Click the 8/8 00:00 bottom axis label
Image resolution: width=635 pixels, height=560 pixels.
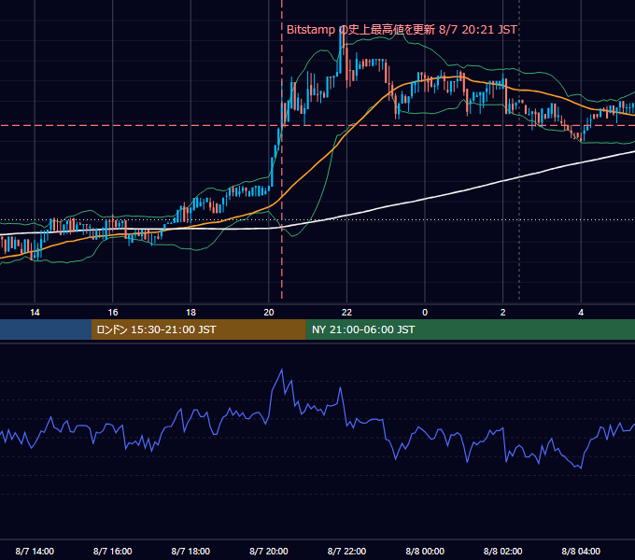point(425,551)
